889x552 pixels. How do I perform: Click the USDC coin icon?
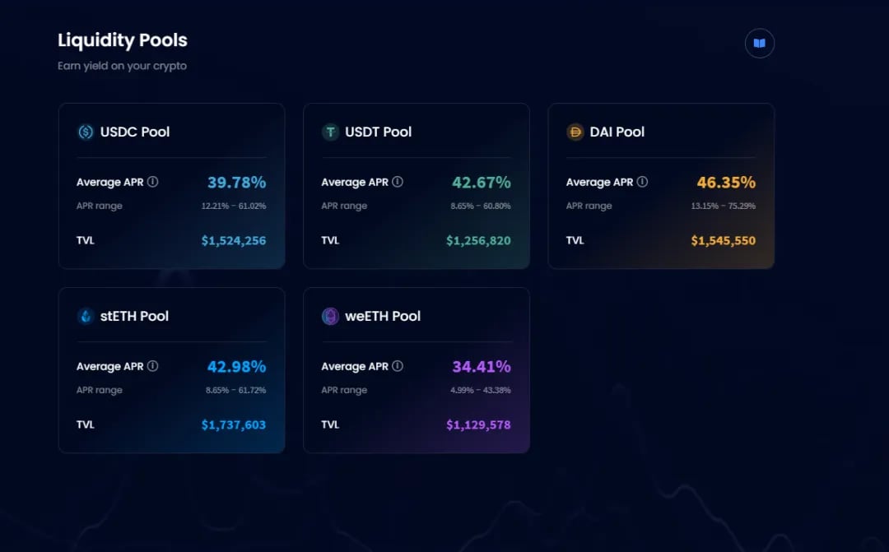86,132
